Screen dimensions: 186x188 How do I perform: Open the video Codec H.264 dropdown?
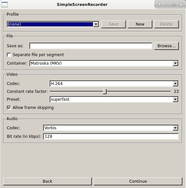pyautogui.click(x=114, y=84)
